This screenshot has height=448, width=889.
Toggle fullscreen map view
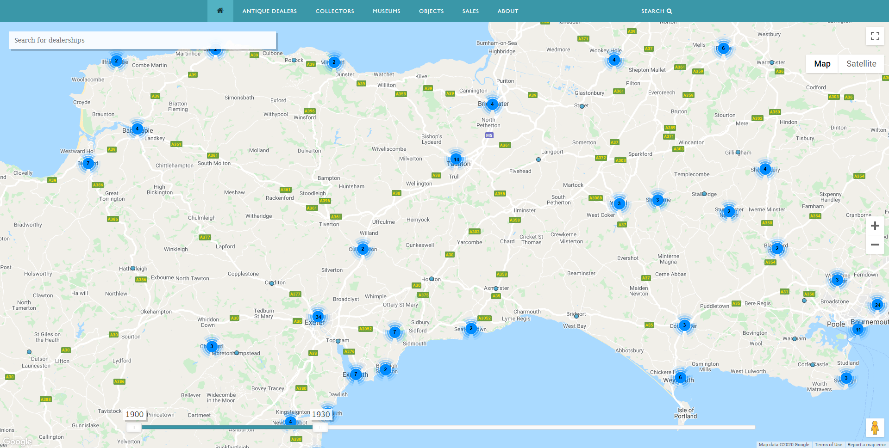click(875, 36)
